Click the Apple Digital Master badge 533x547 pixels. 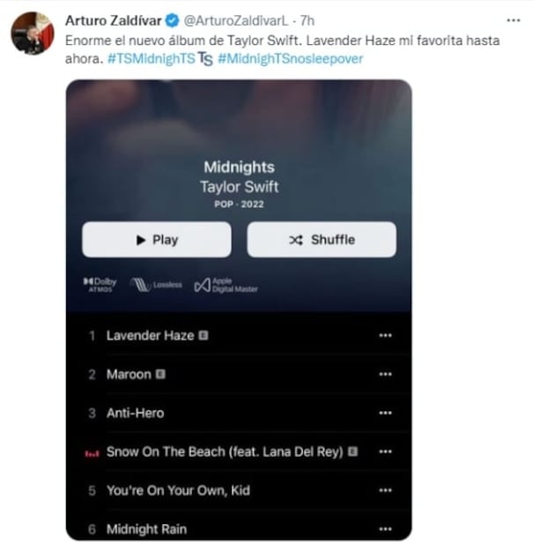pos(226,284)
